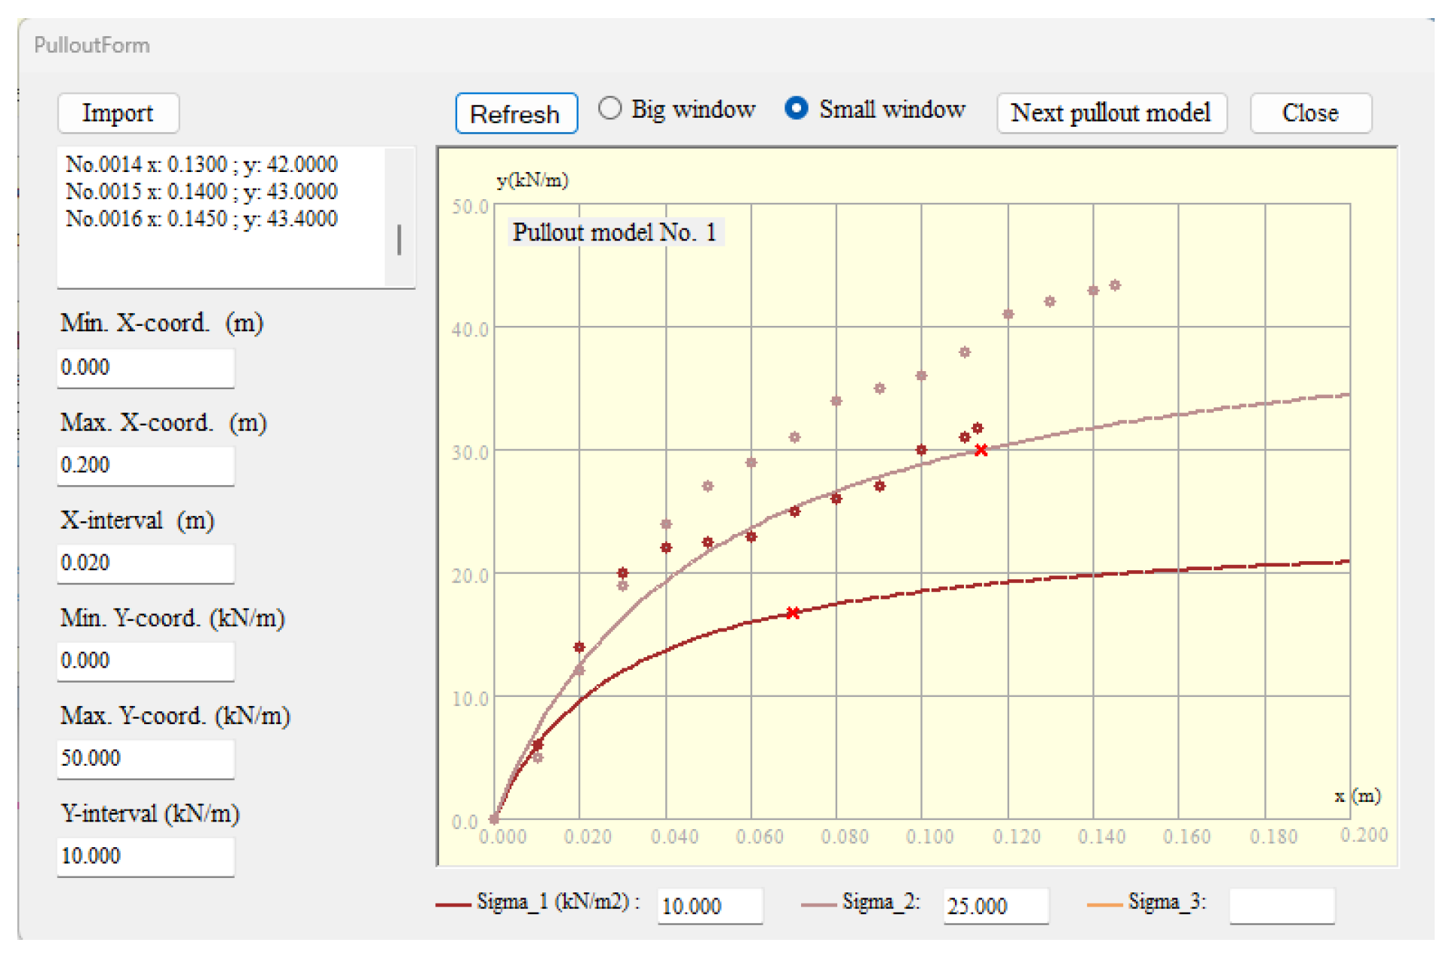
Task: Click the Y-interval input field
Action: [145, 856]
